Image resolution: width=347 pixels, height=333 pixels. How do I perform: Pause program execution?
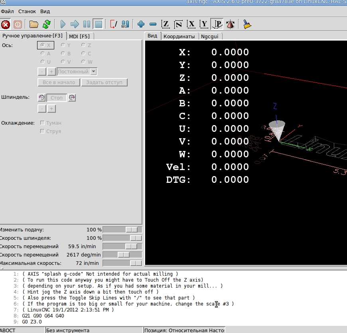87,24
